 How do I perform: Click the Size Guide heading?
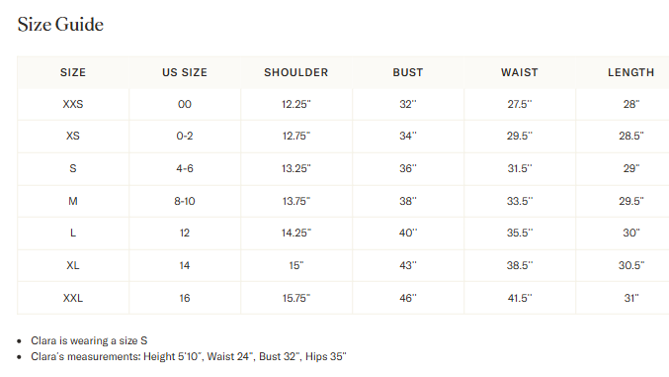(x=60, y=25)
